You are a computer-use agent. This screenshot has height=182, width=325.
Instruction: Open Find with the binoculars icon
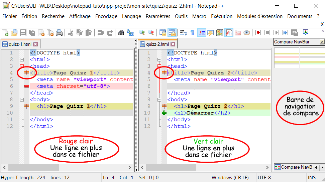tap(121, 33)
